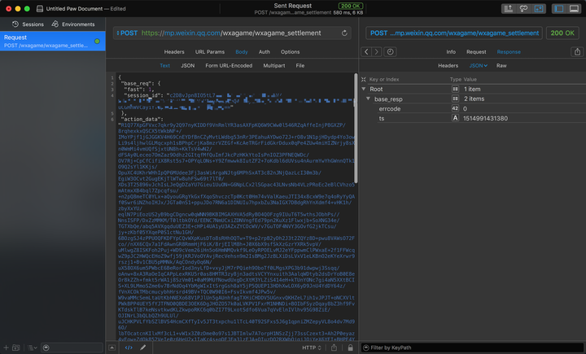Toggle the left sidebar layout button

coord(559,8)
